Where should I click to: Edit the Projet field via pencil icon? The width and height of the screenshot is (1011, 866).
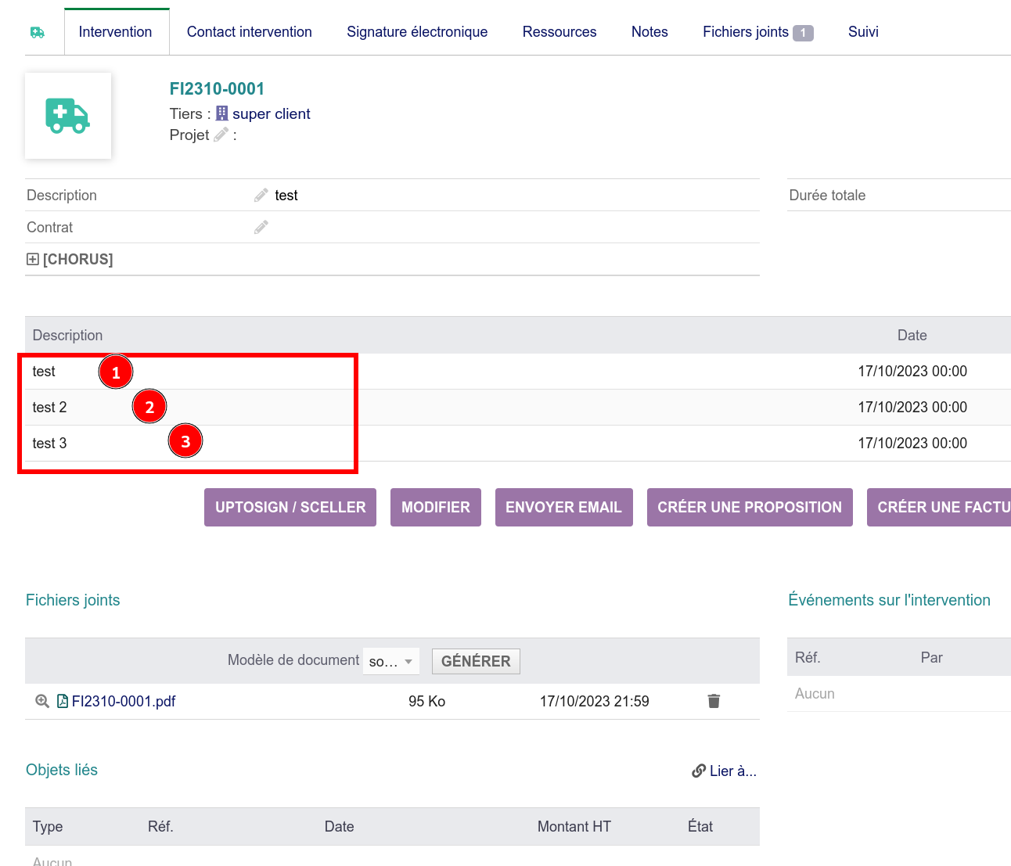(x=220, y=135)
